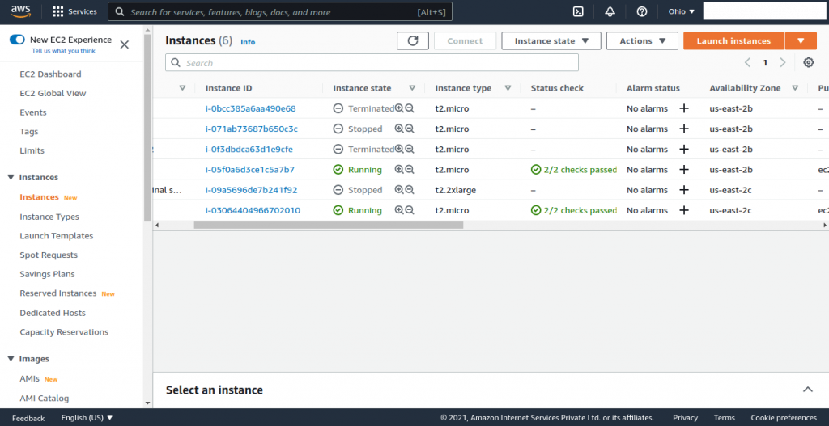Expand the Select an instance details panel
This screenshot has width=829, height=426.
(x=808, y=390)
